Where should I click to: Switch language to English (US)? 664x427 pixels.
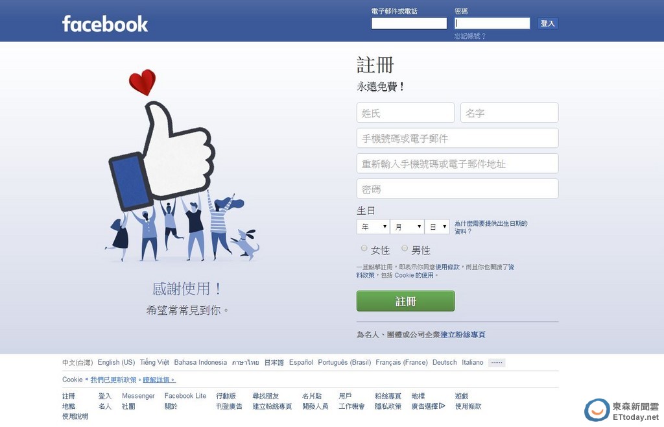pyautogui.click(x=116, y=363)
